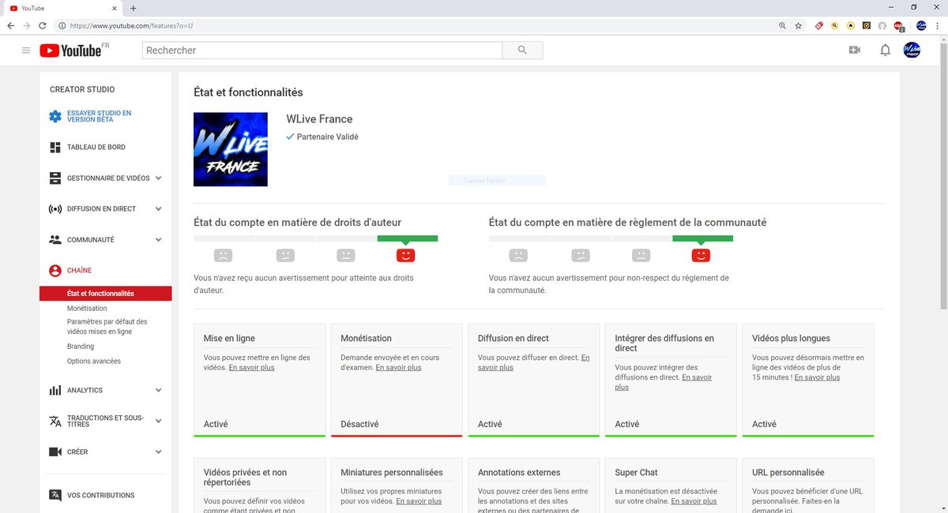
Task: Click the Activé status on Mise en ligne card
Action: 216,425
